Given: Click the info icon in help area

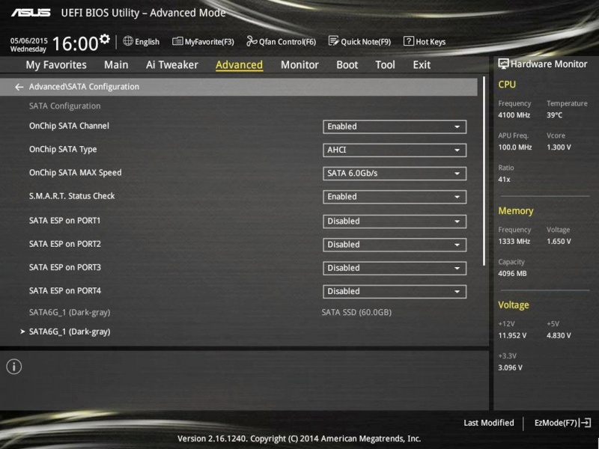Looking at the screenshot, I should (14, 367).
